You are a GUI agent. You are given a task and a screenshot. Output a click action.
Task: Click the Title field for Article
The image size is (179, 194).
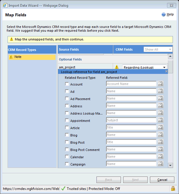131,127
